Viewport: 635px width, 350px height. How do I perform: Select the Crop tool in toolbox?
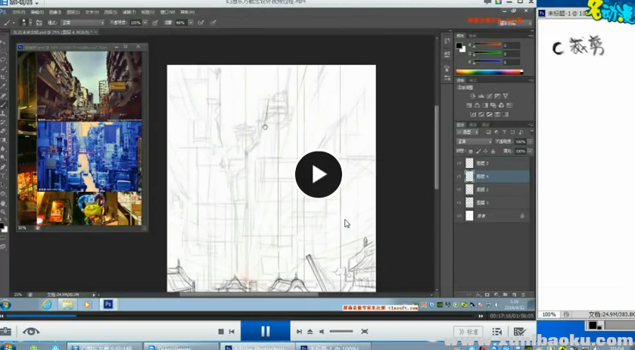point(4,77)
